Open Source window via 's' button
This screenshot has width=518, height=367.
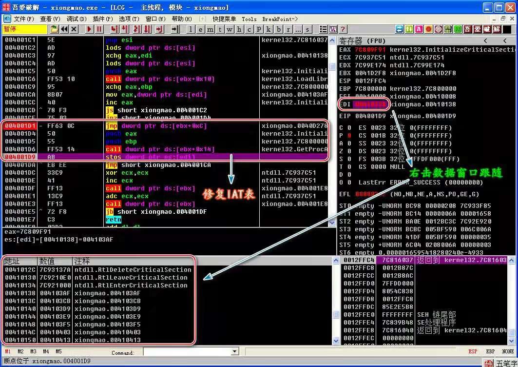307,29
